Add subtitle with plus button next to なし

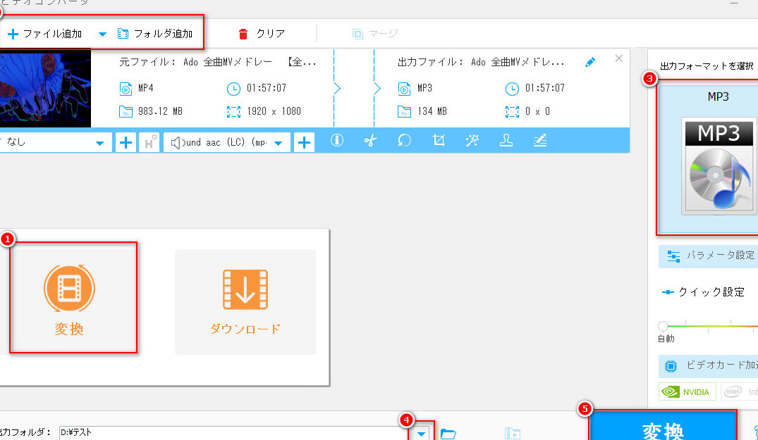coord(126,142)
